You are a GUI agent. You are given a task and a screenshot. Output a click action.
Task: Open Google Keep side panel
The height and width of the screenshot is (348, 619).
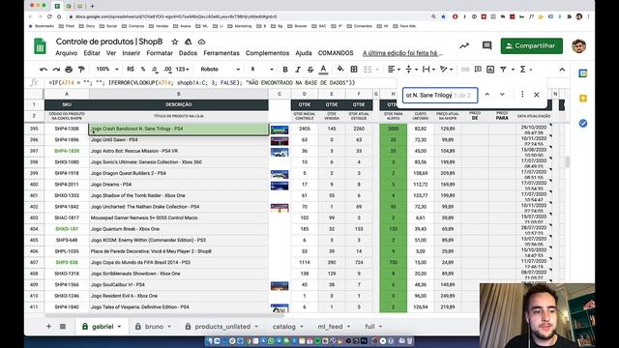coord(583,99)
